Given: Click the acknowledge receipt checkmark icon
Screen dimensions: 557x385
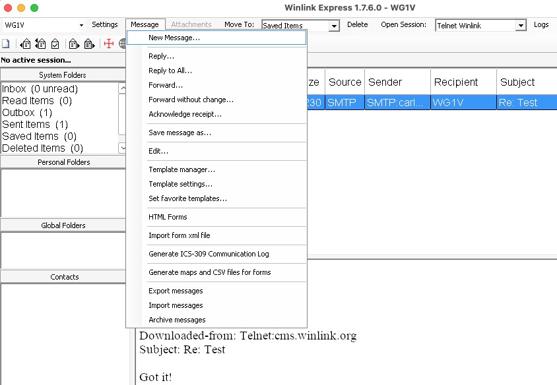Looking at the screenshot, I should tap(55, 44).
